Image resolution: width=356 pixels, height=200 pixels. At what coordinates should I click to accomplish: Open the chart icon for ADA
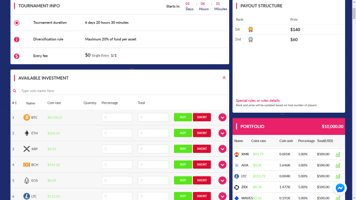(x=338, y=165)
